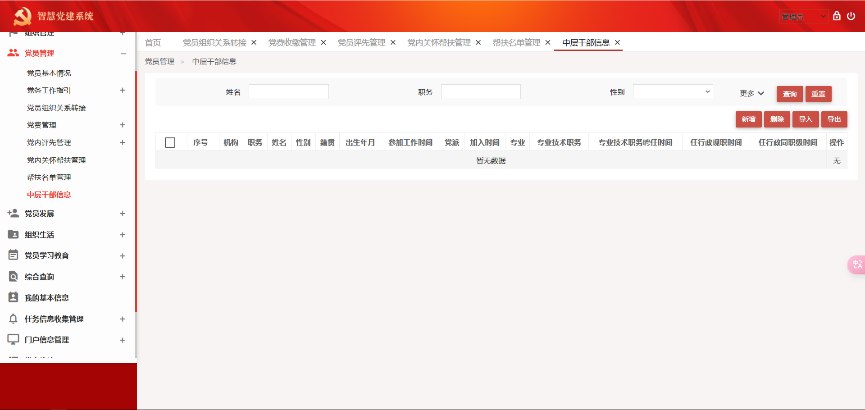This screenshot has width=865, height=410.
Task: Expand the 党内评先管理 submenu
Action: tap(123, 142)
